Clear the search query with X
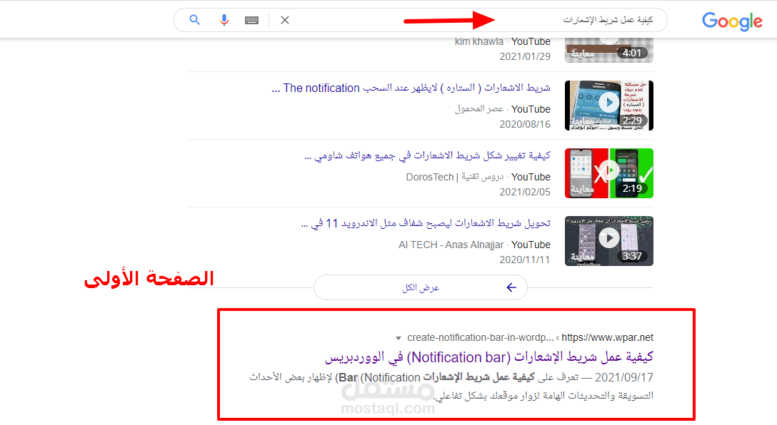Viewport: 777px width, 425px height. point(285,20)
